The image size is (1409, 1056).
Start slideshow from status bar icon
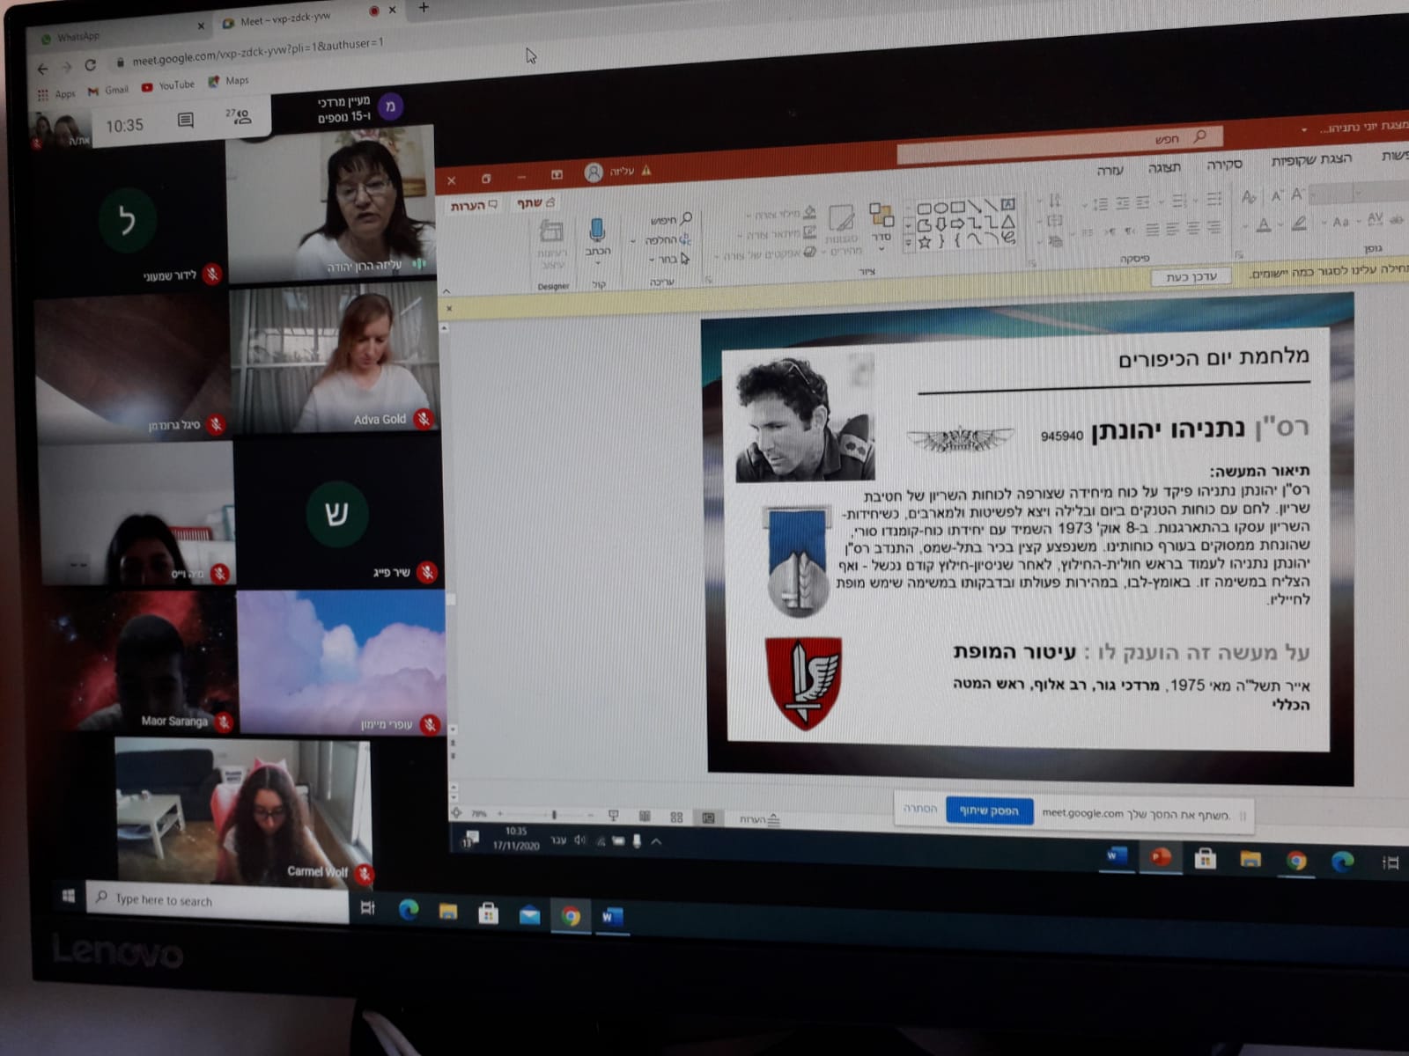pos(614,817)
